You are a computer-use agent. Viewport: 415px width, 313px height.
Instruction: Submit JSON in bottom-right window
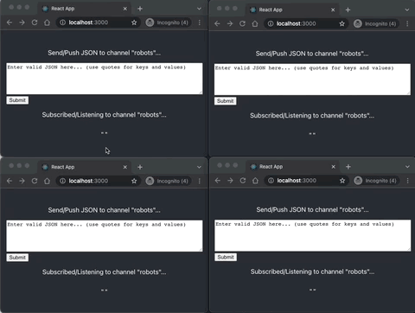(x=226, y=257)
